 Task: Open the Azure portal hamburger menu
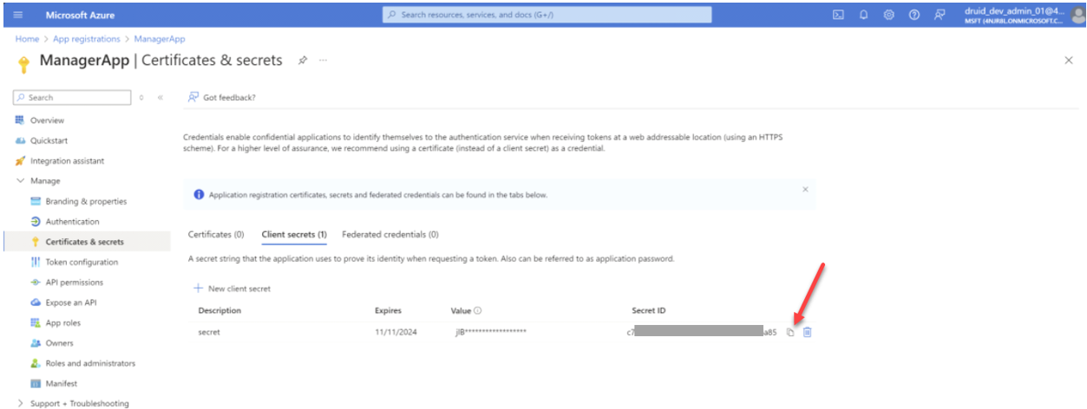[18, 15]
